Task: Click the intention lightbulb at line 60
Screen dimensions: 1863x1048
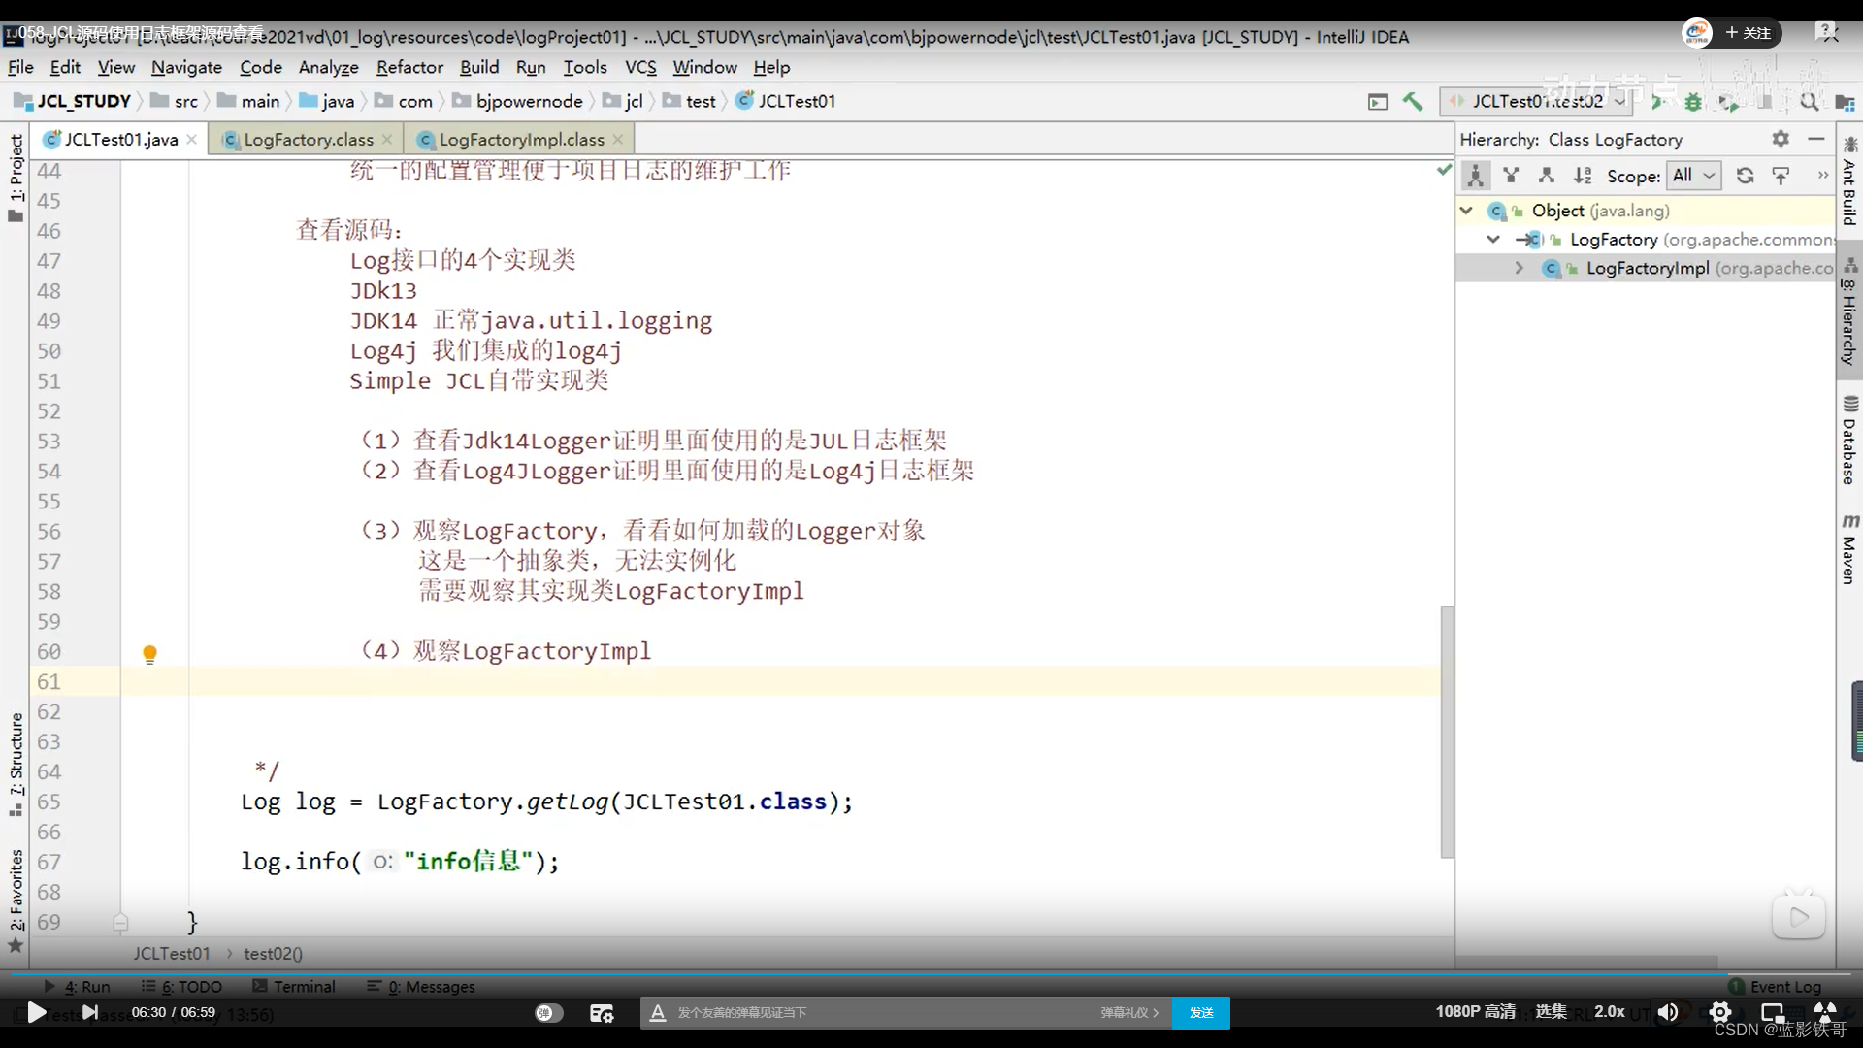Action: coord(149,654)
